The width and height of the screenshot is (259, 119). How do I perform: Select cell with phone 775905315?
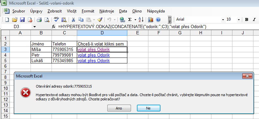point(64,49)
